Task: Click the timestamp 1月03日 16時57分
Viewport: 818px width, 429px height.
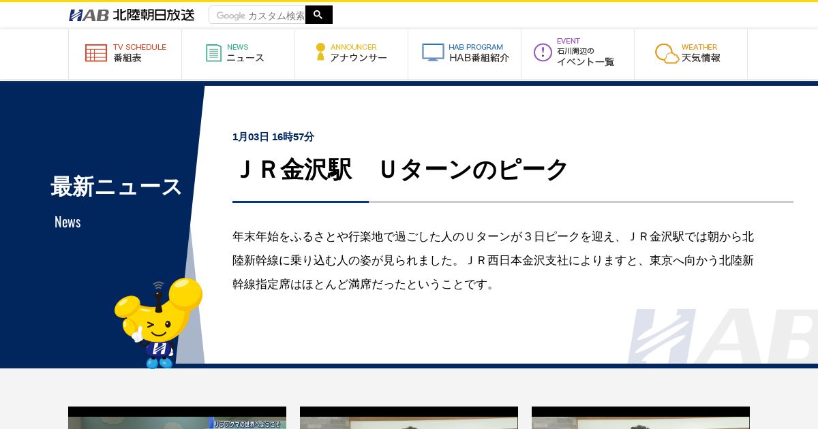Action: tap(273, 137)
